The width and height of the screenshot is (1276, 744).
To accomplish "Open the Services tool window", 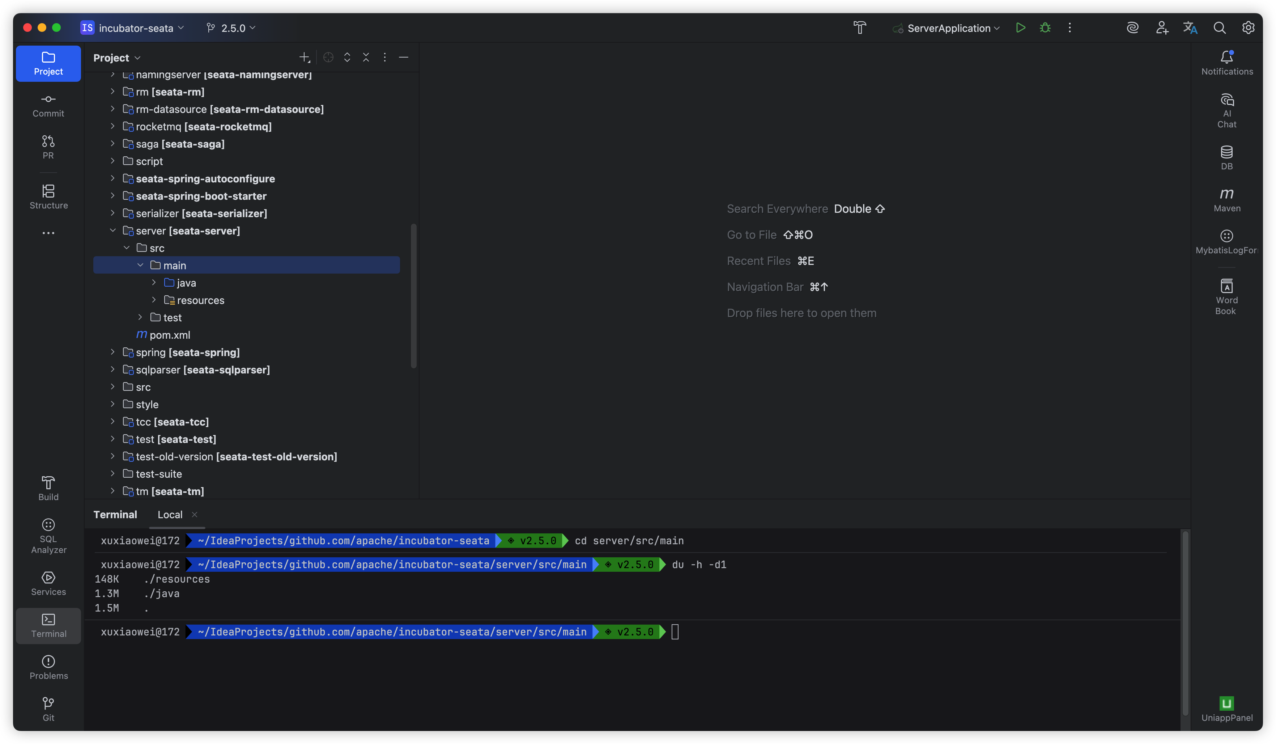I will click(48, 583).
